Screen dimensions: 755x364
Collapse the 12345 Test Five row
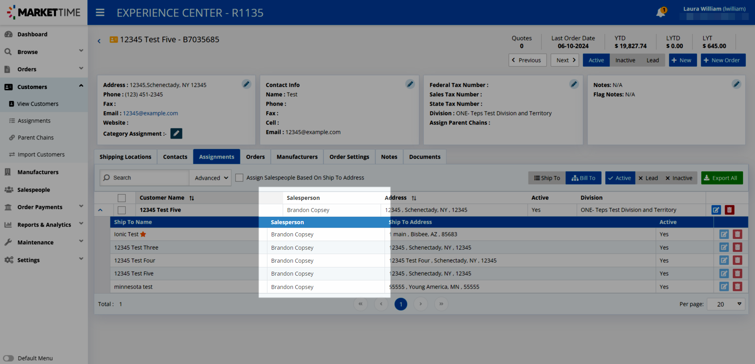[100, 210]
